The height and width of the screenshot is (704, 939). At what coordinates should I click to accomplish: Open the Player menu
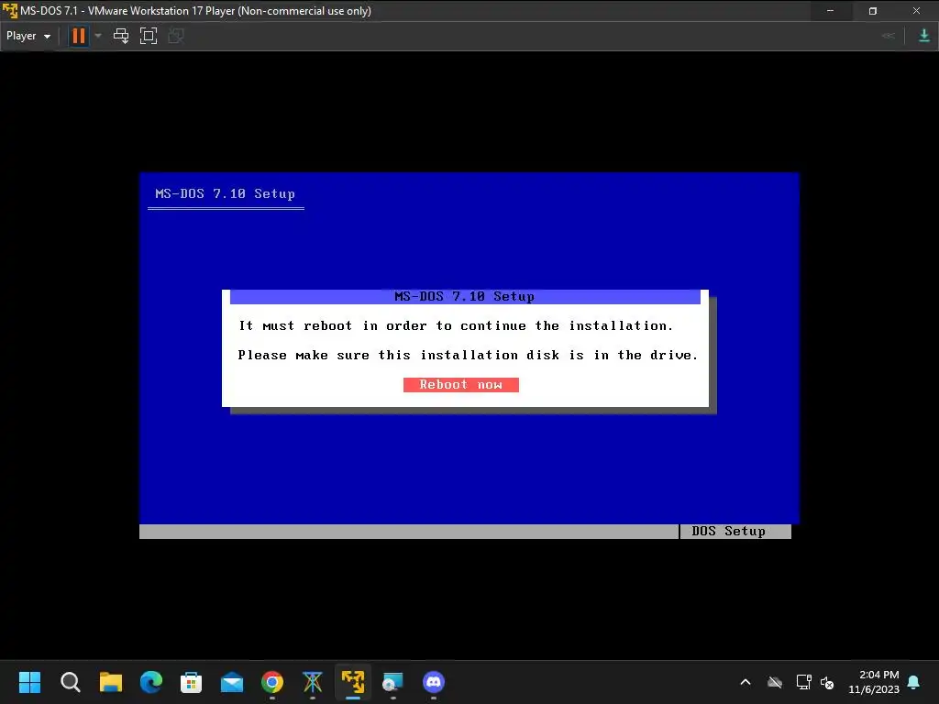28,36
